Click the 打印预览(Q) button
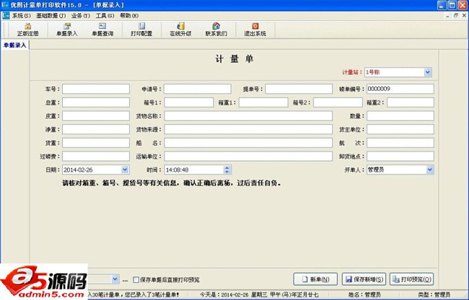Image resolution: width=469 pixels, height=300 pixels. click(x=412, y=279)
